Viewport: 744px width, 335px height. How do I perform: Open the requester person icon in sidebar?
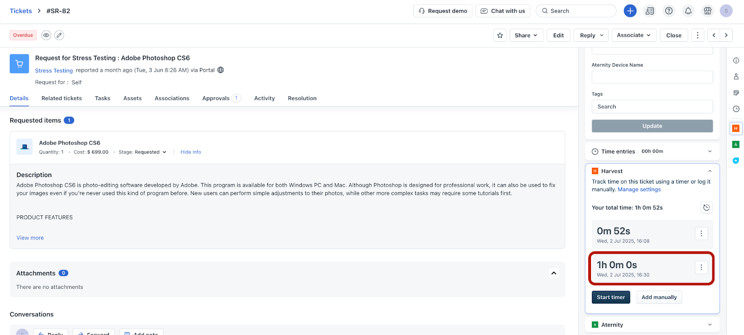point(736,77)
